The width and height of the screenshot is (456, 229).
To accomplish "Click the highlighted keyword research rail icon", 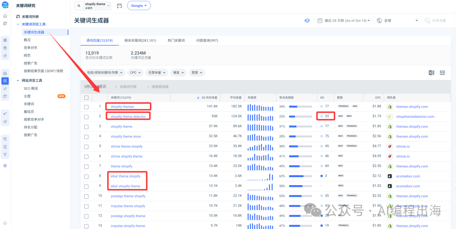I will click(x=5, y=81).
